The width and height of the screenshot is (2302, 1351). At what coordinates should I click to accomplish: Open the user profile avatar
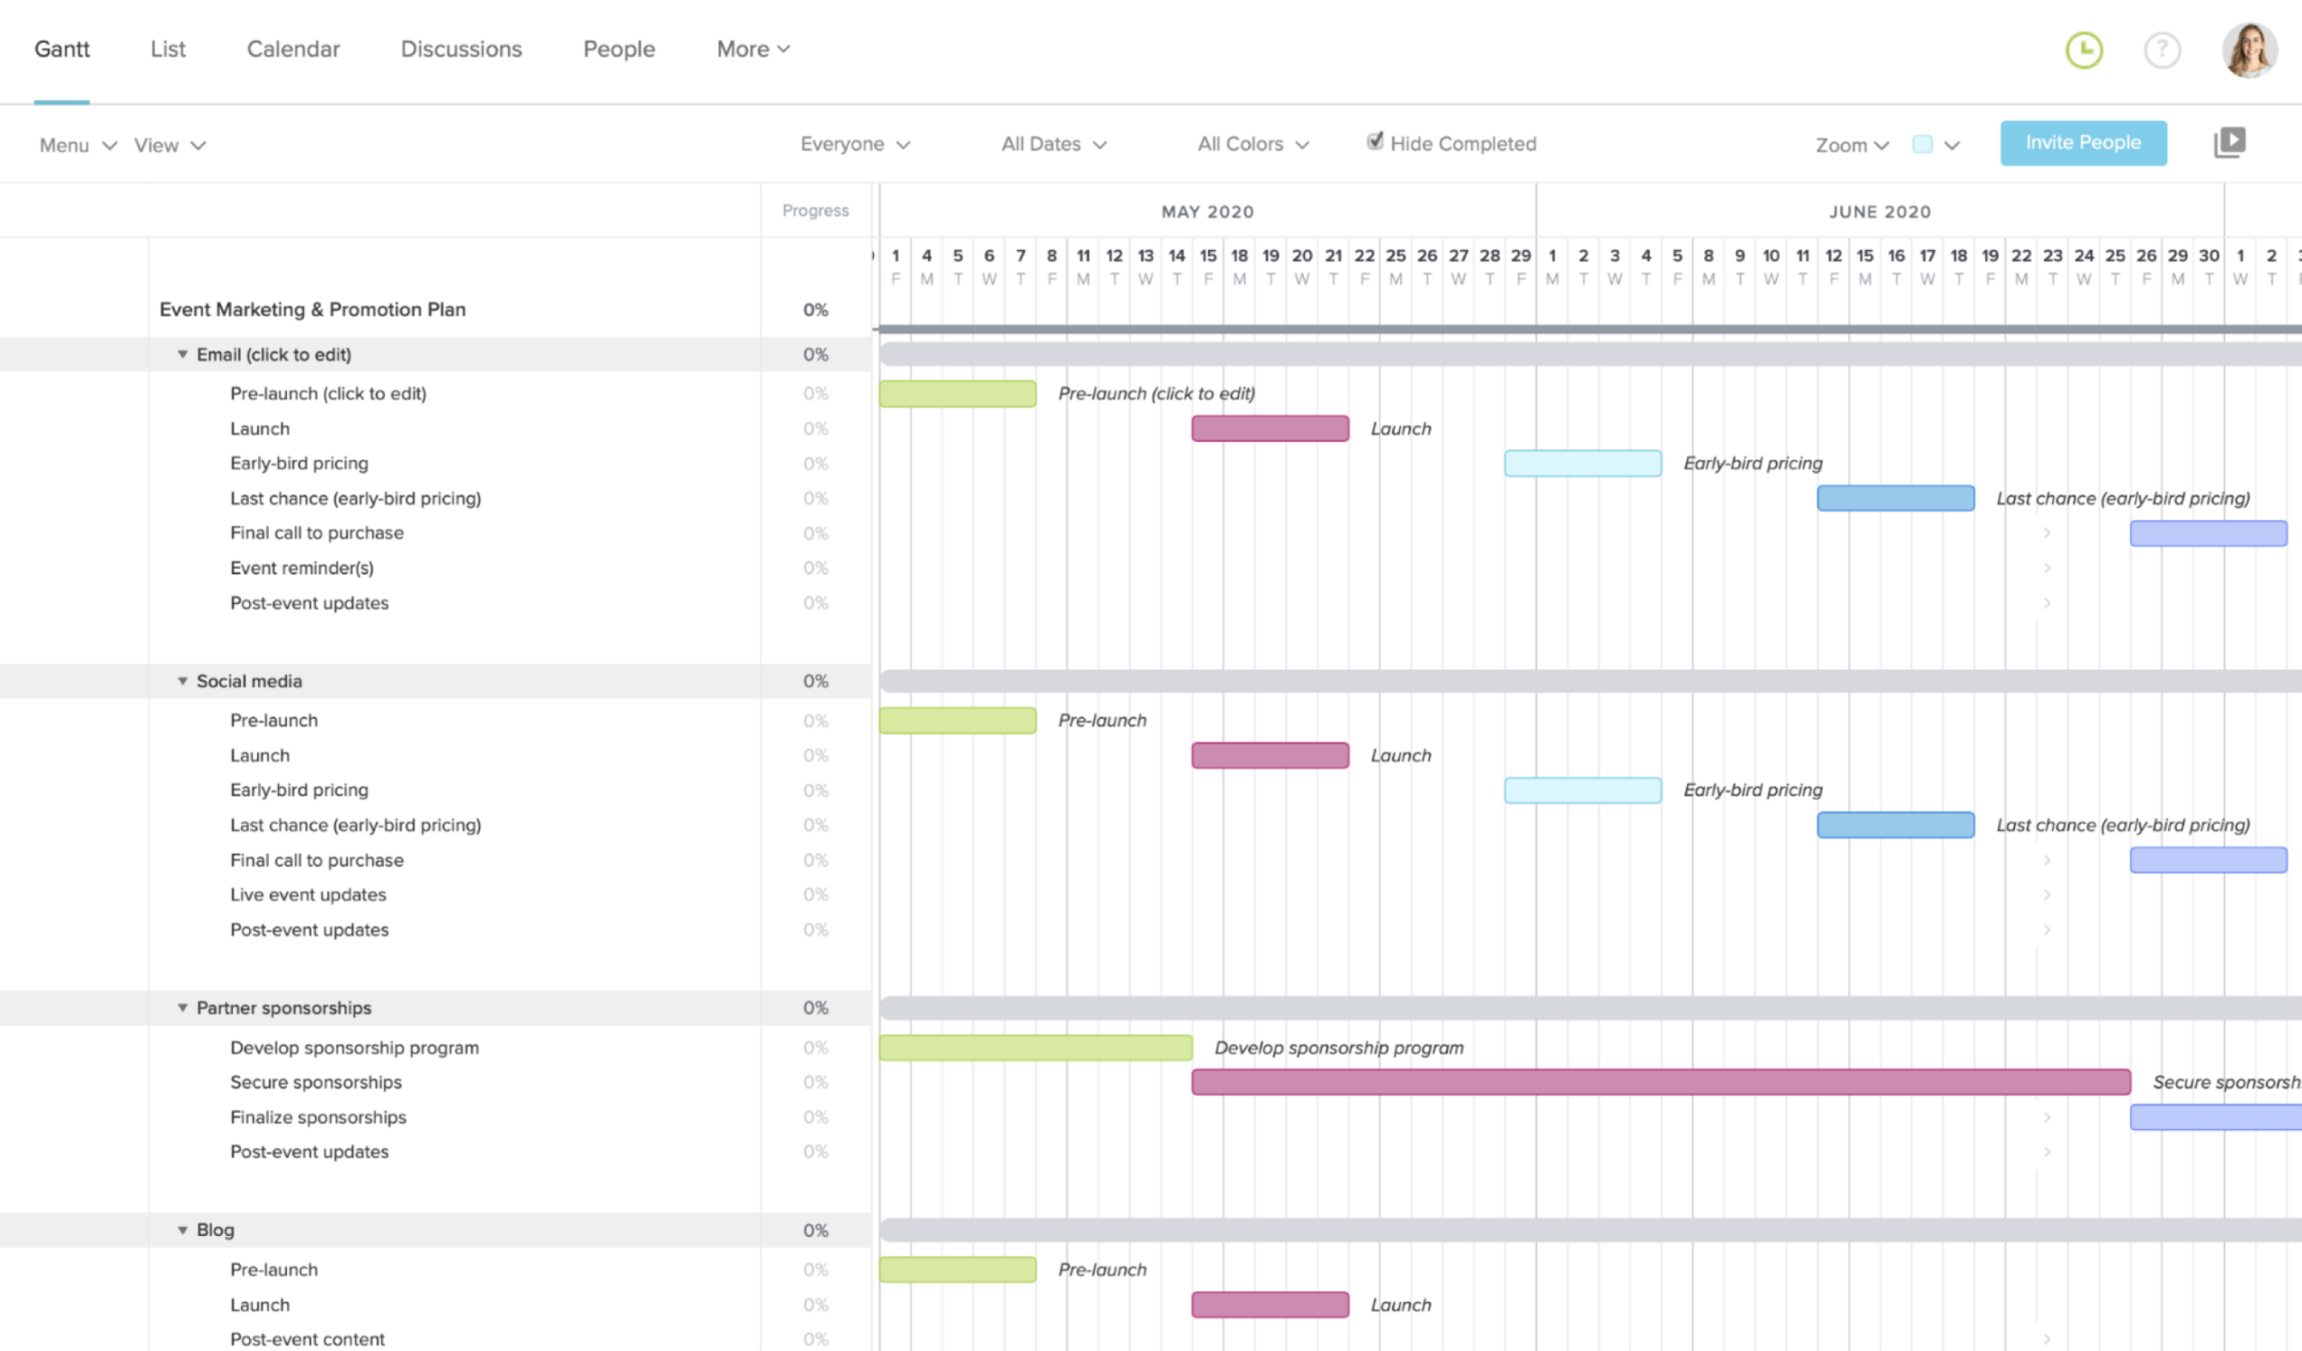(x=2249, y=50)
